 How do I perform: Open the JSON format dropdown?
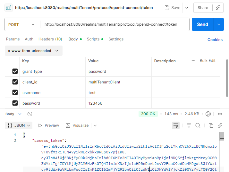pyautogui.click(x=20, y=125)
